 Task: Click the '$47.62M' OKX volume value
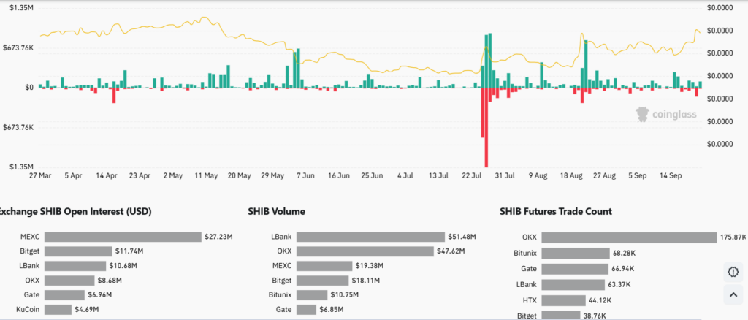pyautogui.click(x=450, y=251)
